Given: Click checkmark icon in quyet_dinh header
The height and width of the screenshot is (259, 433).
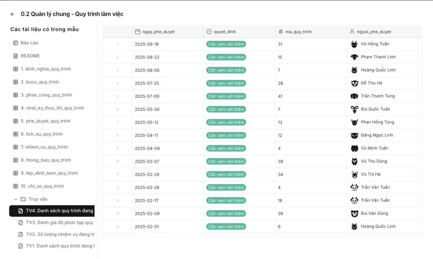Looking at the screenshot, I should point(209,32).
